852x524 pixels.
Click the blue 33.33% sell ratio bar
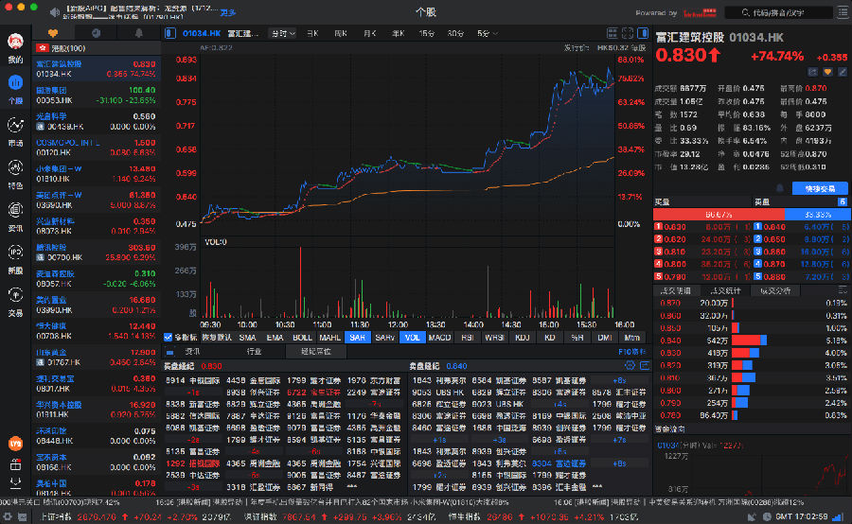click(x=817, y=215)
